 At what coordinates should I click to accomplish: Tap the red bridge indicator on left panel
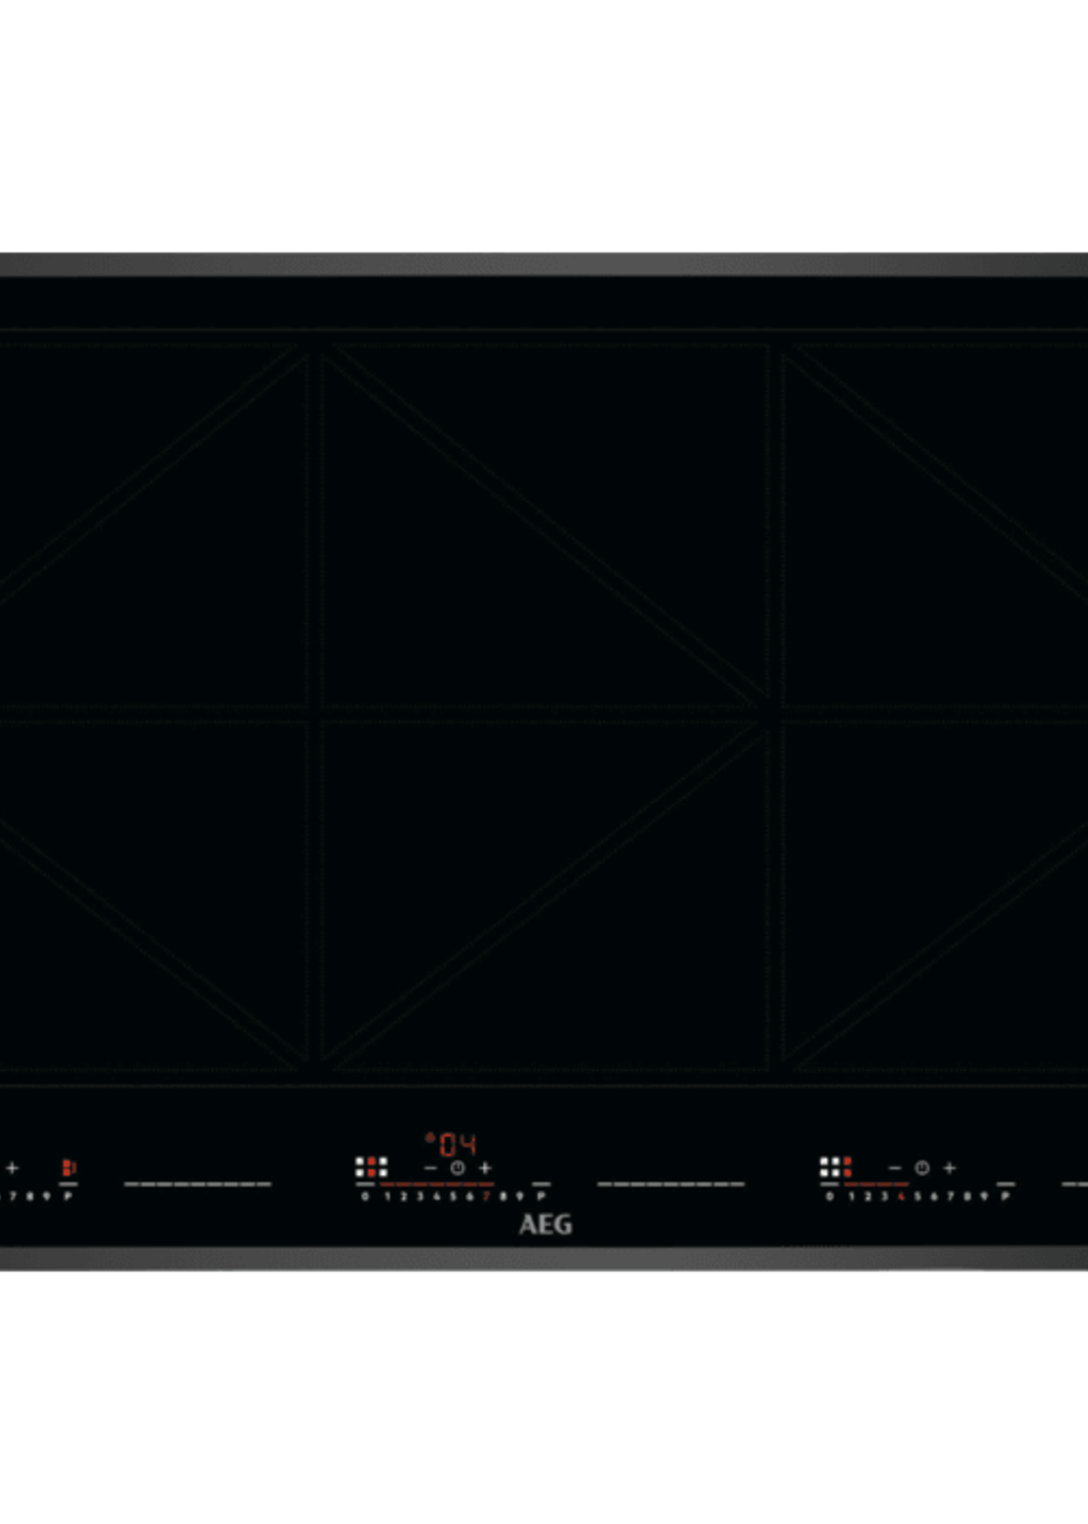[x=69, y=1168]
